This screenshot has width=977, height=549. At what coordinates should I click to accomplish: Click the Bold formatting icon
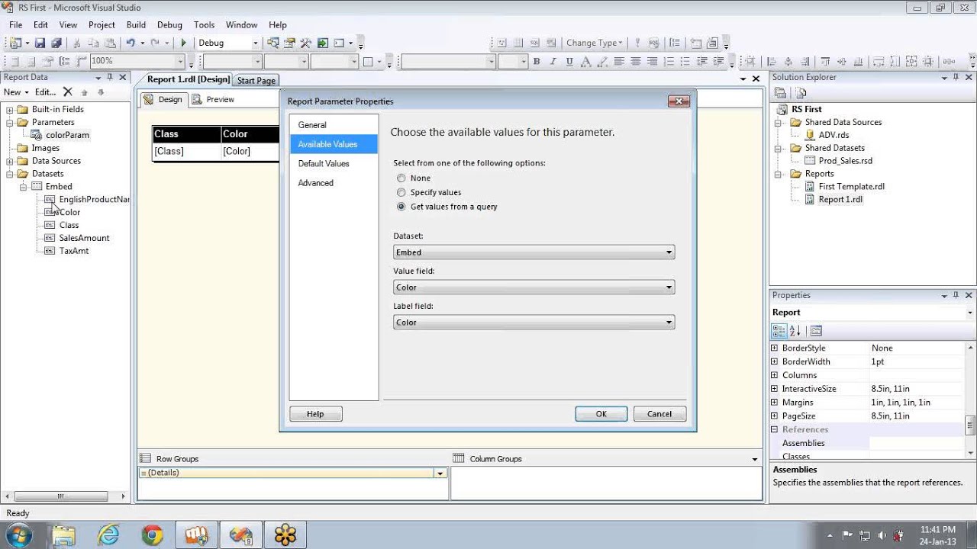coord(537,62)
